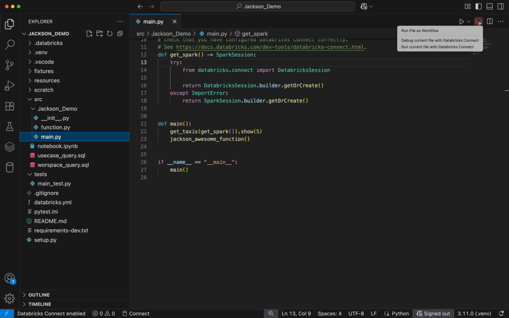
Task: Toggle the zoom magnifier in the status bar
Action: [271, 314]
